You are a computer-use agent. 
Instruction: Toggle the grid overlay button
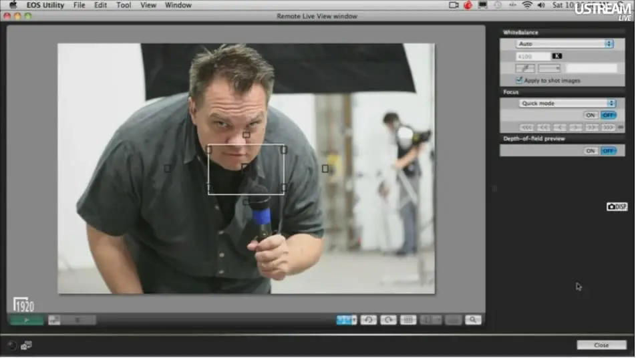(408, 320)
